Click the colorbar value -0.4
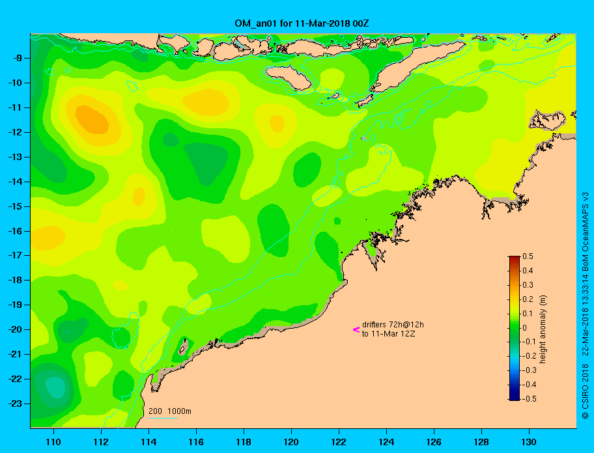 click(530, 385)
